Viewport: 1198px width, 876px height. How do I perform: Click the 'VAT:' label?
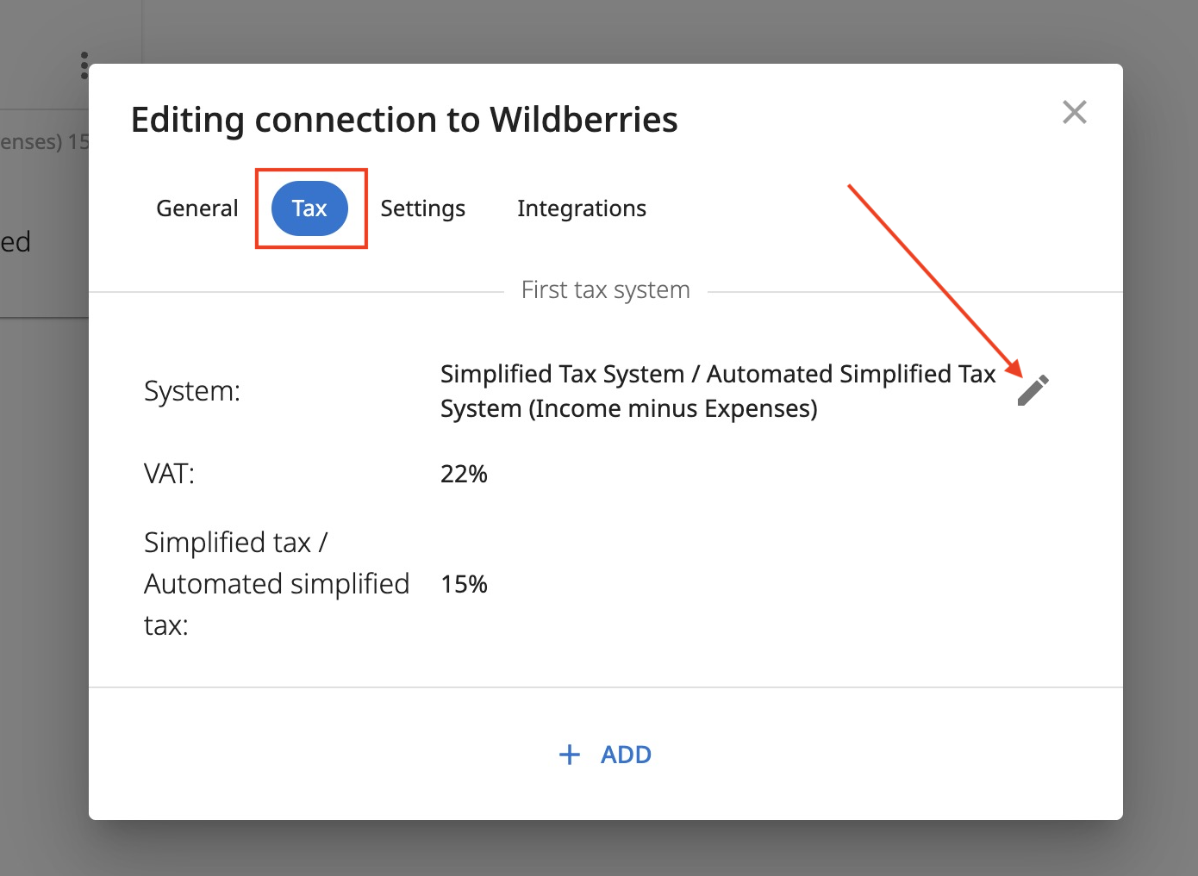(x=170, y=474)
